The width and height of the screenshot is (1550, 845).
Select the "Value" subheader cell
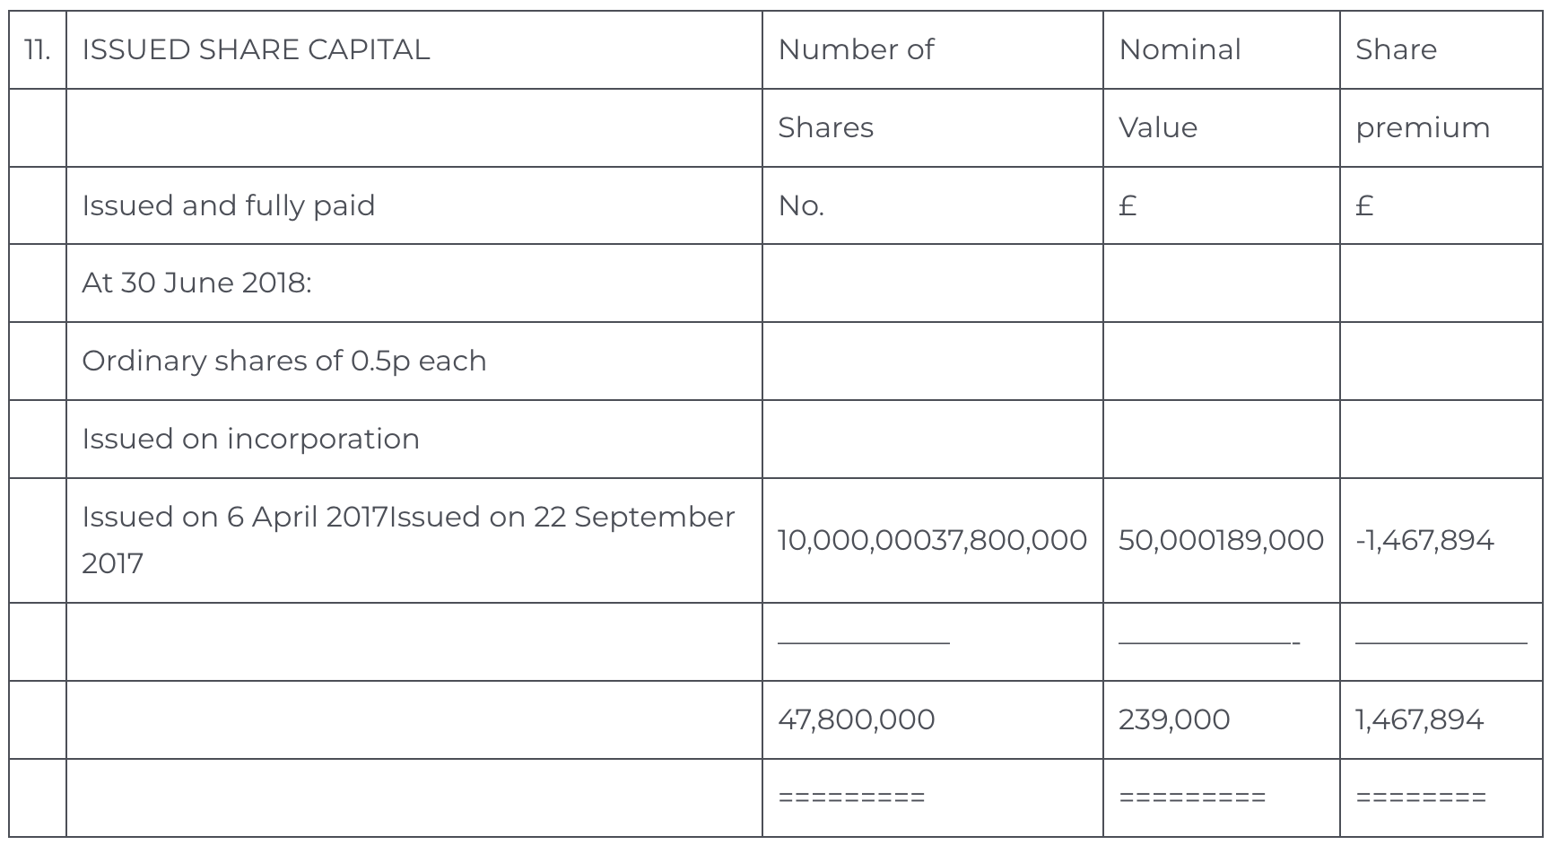point(1157,128)
